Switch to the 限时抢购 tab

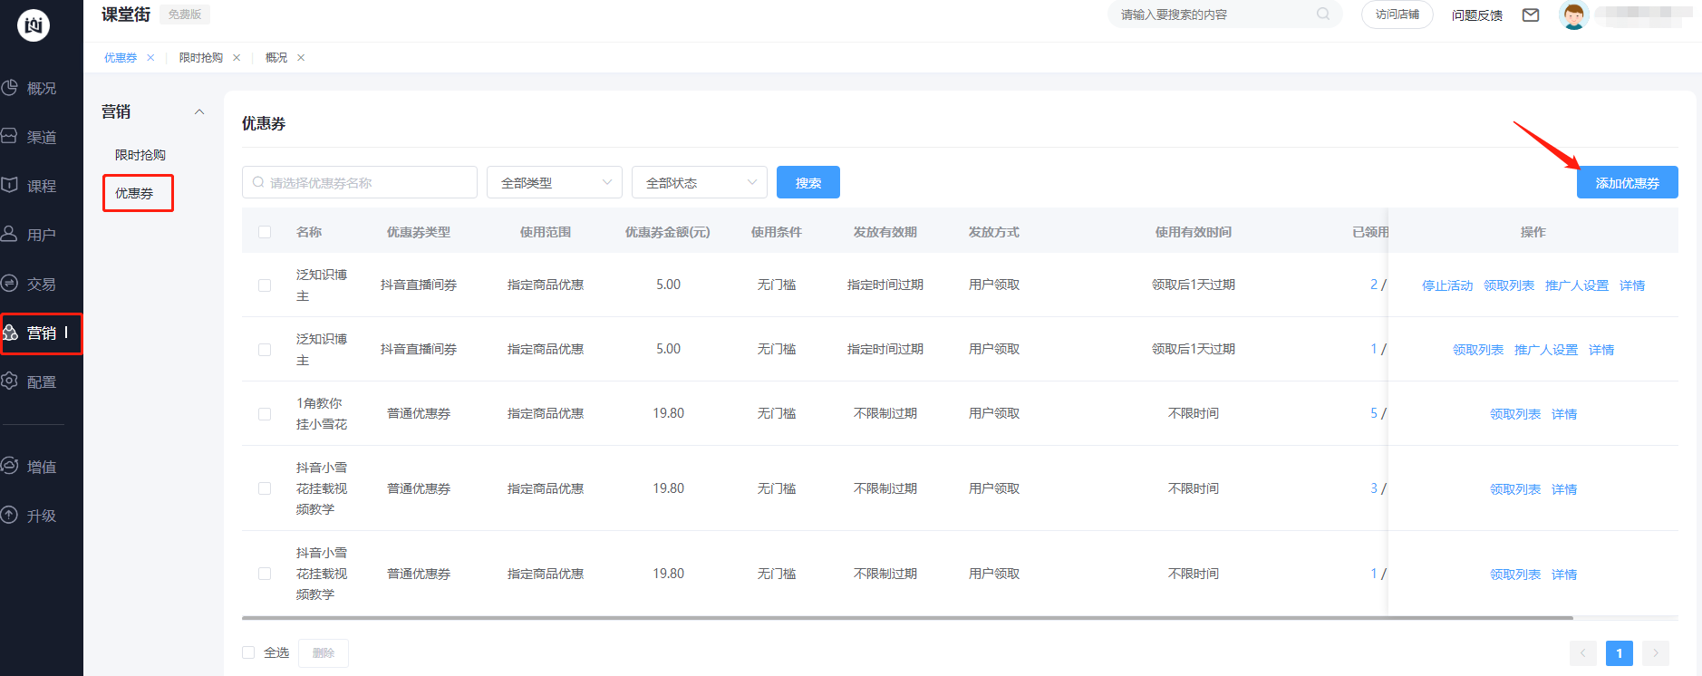pyautogui.click(x=201, y=57)
